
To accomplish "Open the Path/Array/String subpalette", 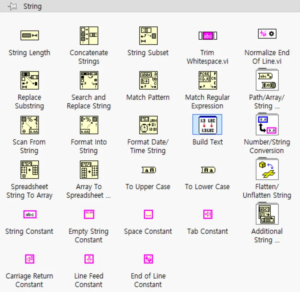I will tap(267, 79).
